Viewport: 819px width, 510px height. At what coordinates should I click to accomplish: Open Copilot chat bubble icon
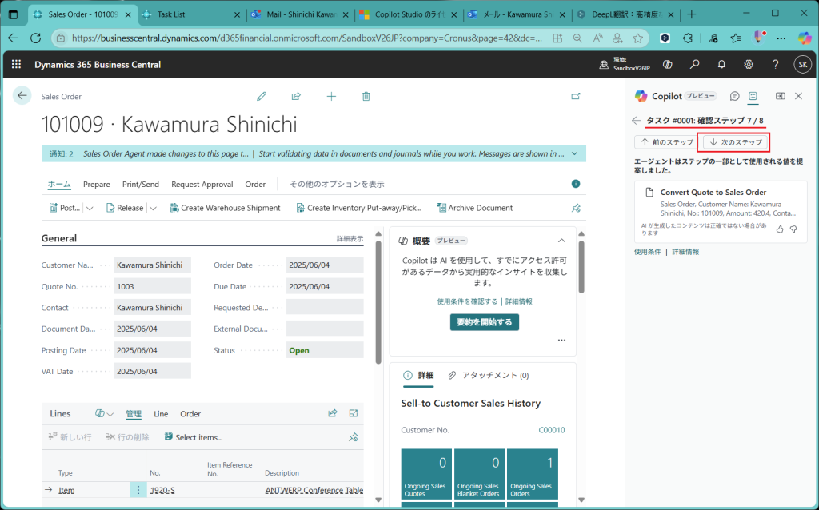(x=734, y=96)
